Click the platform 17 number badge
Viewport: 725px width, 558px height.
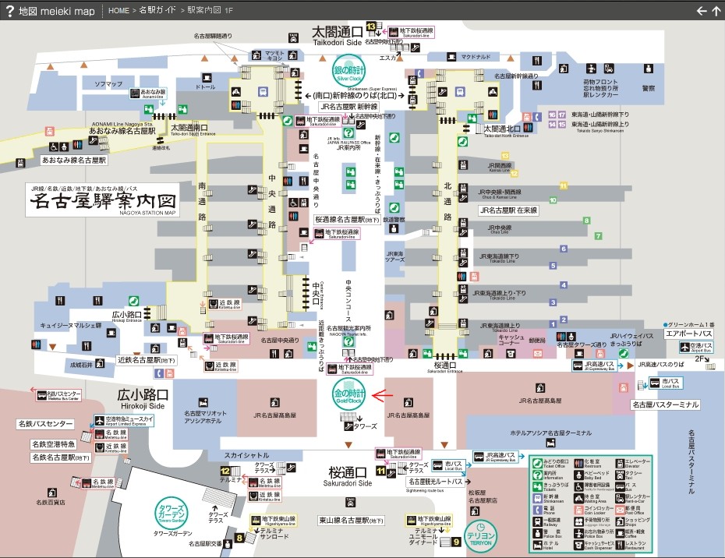[x=562, y=115]
